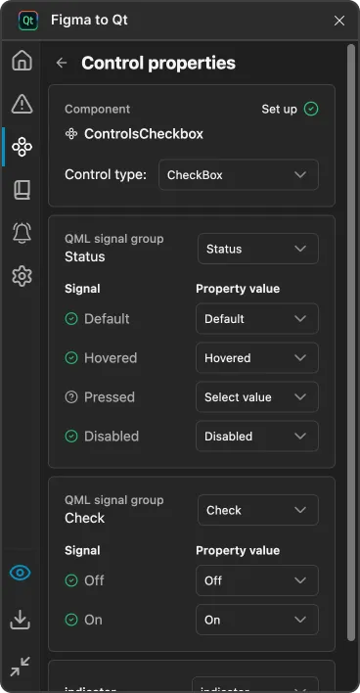This screenshot has width=360, height=693.
Task: Open the Status signal group dropdown
Action: 258,249
